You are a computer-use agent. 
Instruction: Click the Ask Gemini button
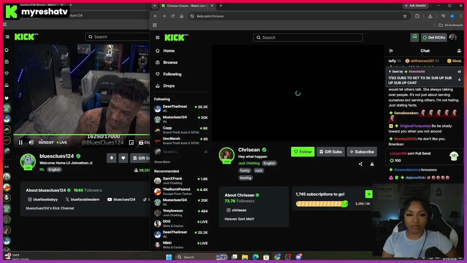point(415,6)
